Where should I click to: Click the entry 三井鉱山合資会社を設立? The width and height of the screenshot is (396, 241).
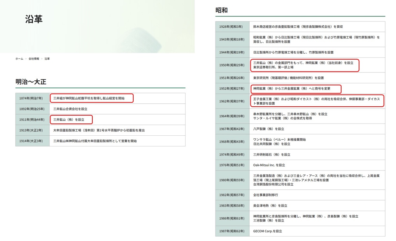pos(70,109)
